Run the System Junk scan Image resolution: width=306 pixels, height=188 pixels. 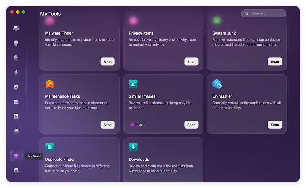tap(275, 62)
